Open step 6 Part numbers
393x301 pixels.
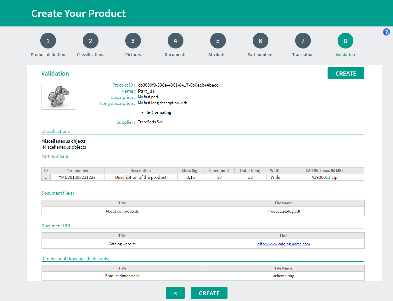coord(260,41)
